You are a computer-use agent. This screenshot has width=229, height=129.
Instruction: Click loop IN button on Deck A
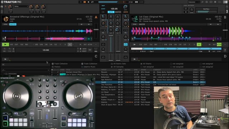[80, 44]
